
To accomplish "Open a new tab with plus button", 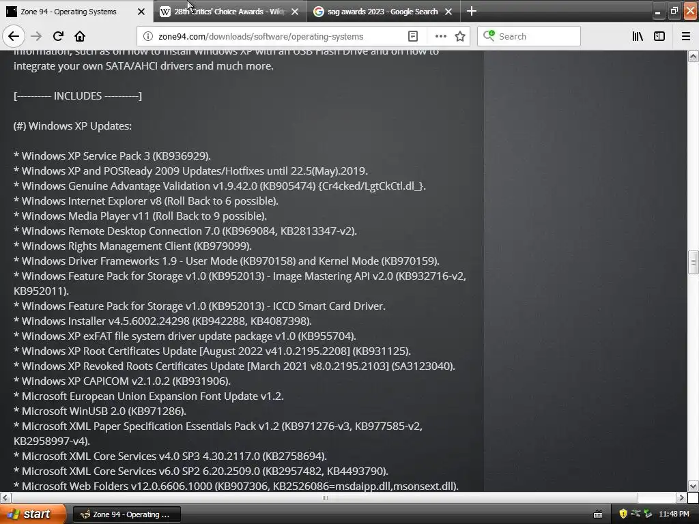I will tap(471, 11).
